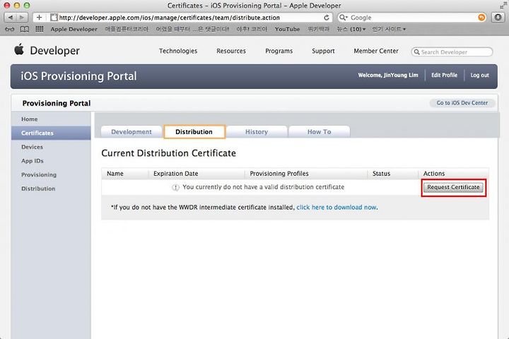This screenshot has height=339, width=509.
Task: Click the Search Developer input field
Action: pos(452,52)
